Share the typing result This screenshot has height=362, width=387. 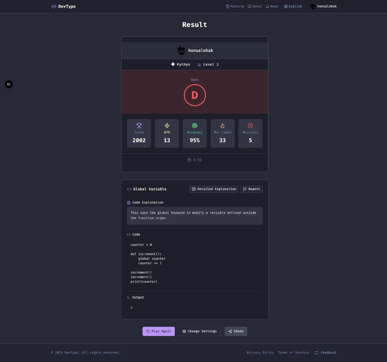pos(236,331)
